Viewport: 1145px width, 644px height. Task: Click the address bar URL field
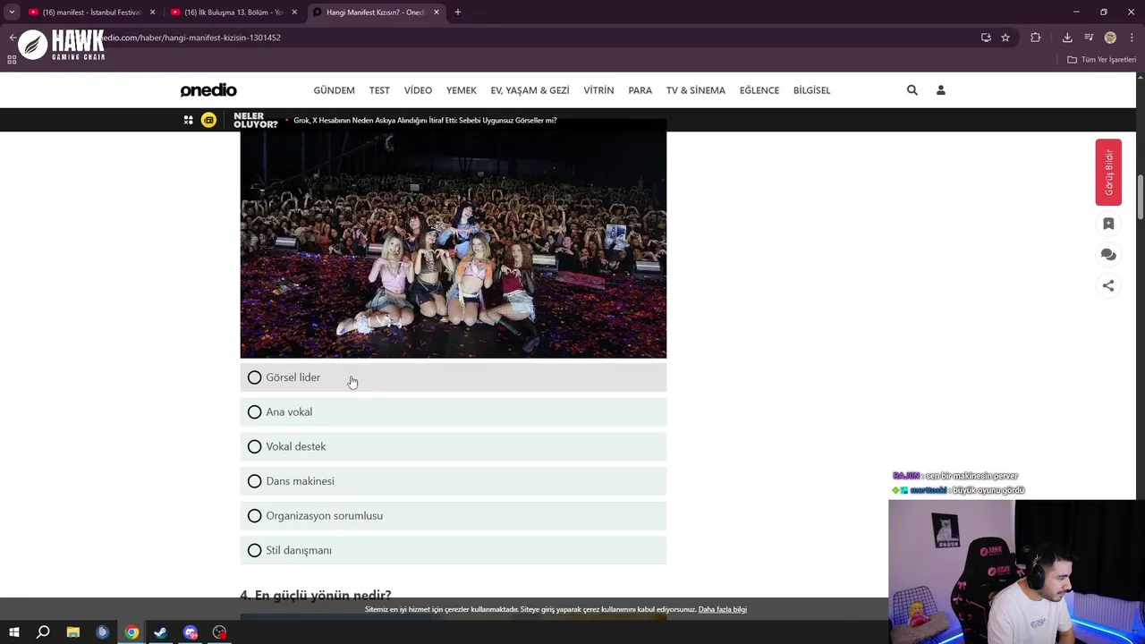pyautogui.click(x=528, y=38)
